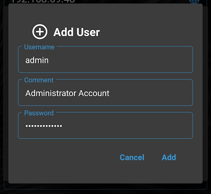The image size is (211, 194).
Task: Click the blue Password floating label
Action: [39, 113]
